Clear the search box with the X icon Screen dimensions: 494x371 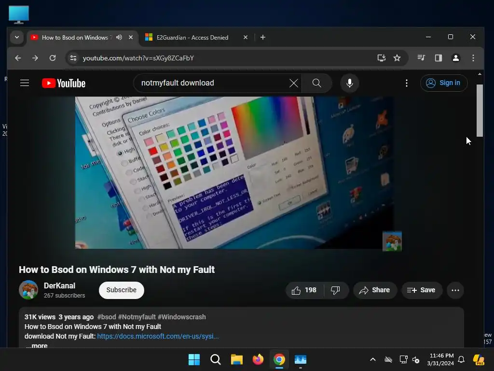(294, 83)
